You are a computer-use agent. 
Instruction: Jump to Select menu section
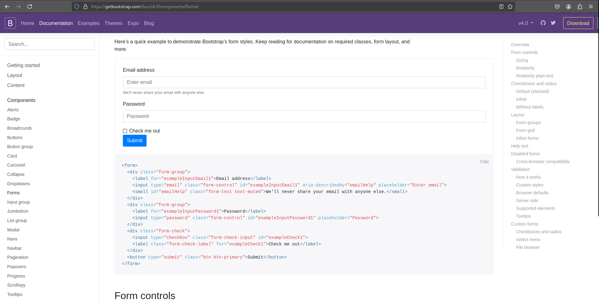(x=528, y=240)
